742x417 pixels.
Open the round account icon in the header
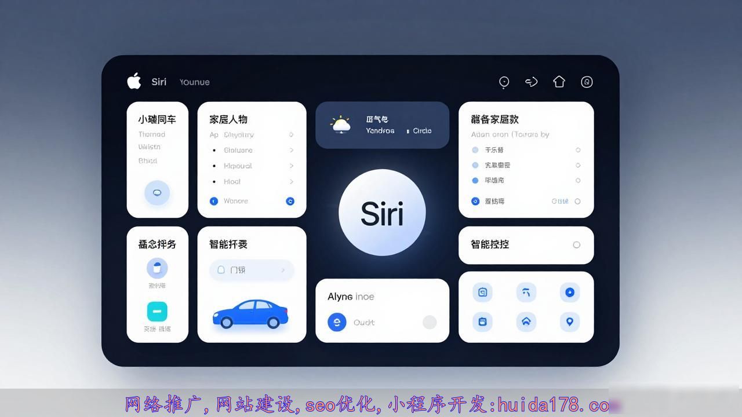(x=587, y=82)
